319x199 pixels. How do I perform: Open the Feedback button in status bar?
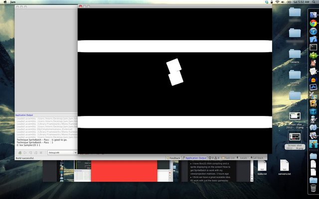[x=173, y=158]
